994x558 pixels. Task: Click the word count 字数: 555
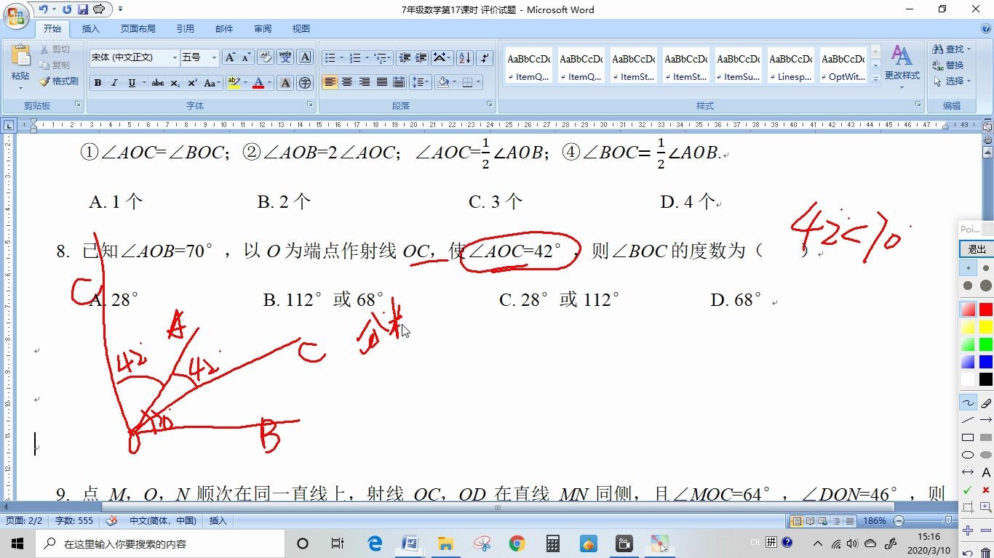click(x=74, y=521)
